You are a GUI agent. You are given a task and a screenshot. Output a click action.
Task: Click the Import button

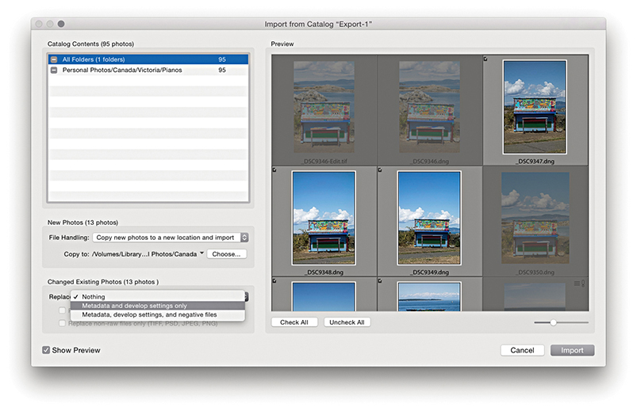click(572, 350)
